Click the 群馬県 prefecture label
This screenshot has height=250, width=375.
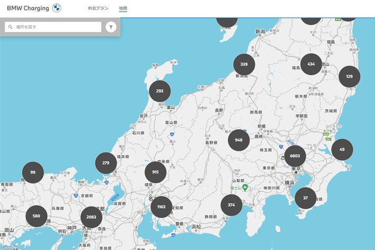(x=256, y=112)
